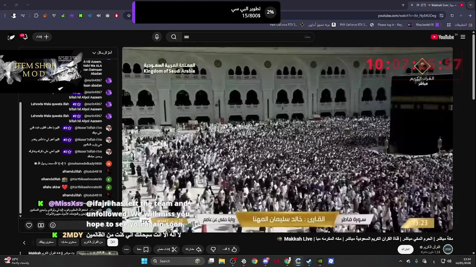Click the Windows taskbar search box
This screenshot has height=267, width=476.
click(x=177, y=261)
